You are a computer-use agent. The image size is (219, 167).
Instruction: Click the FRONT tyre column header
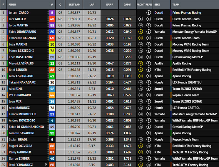tap(141, 5)
